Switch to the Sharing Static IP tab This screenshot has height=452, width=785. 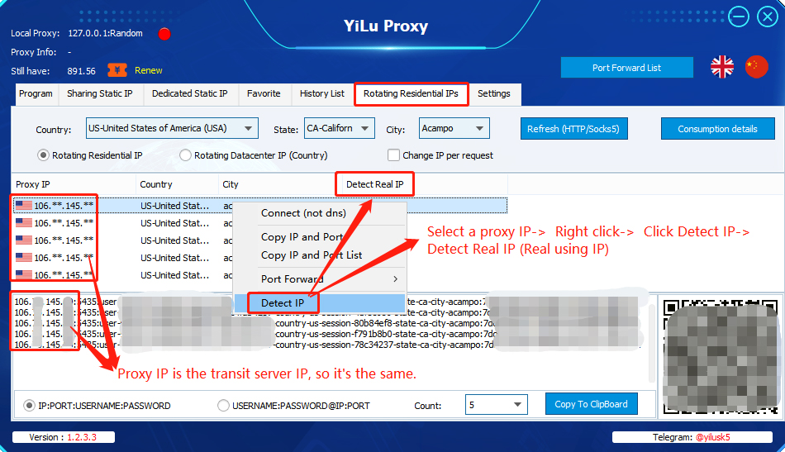point(100,93)
